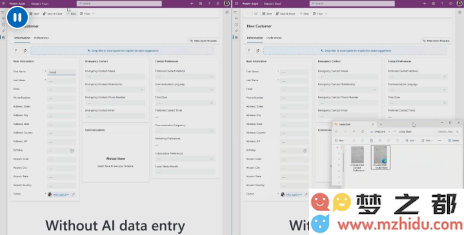Select the Information tab in the left window
464x235 pixels.
[22, 38]
